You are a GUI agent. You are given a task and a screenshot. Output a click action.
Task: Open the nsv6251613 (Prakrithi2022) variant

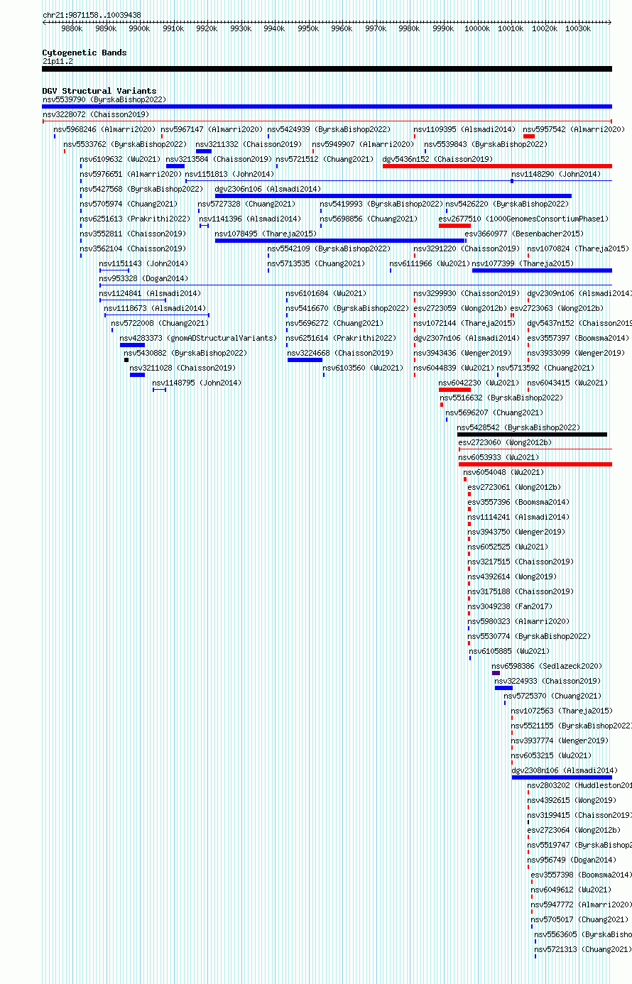point(136,219)
